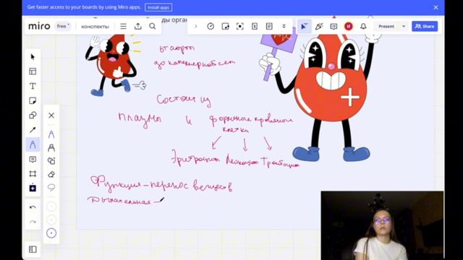Undo the last action
This screenshot has height=260, width=463.
coord(33,207)
